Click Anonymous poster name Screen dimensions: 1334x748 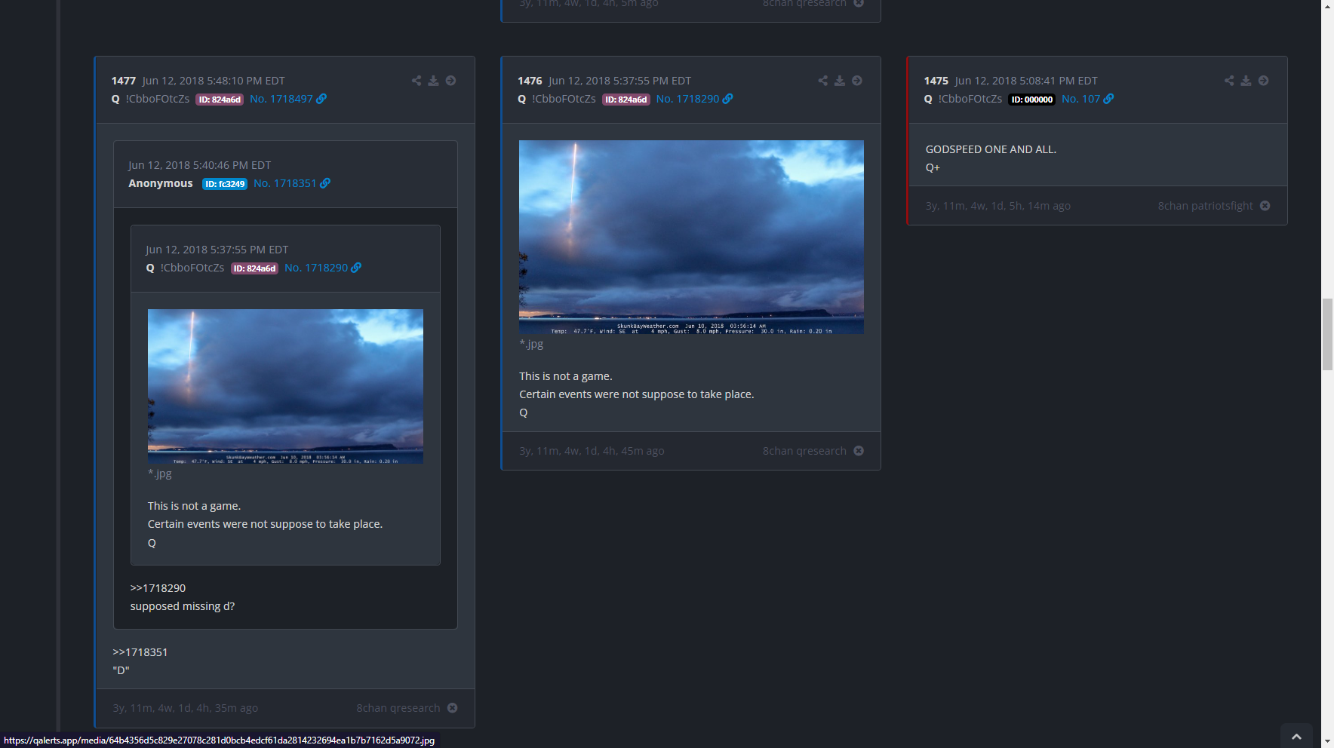pyautogui.click(x=161, y=183)
